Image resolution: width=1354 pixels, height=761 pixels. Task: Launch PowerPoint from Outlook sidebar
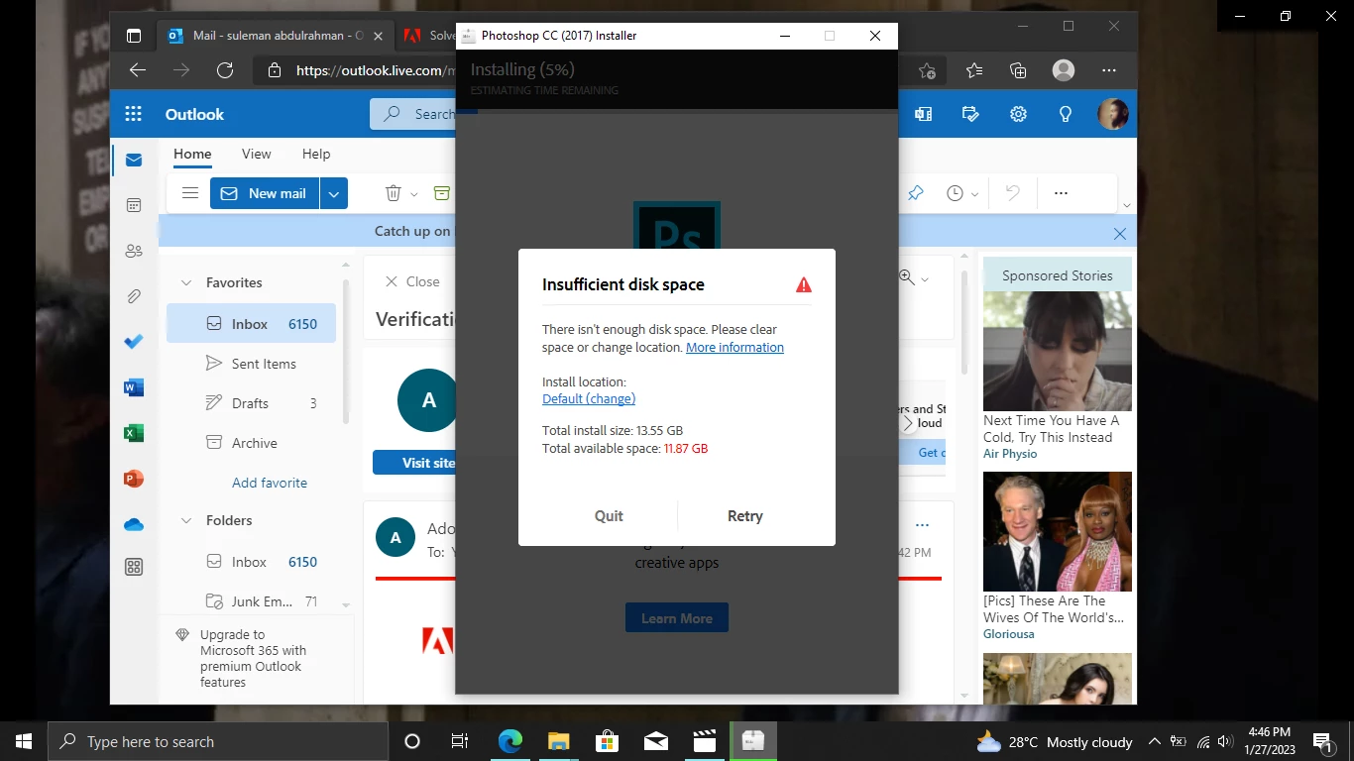coord(134,479)
